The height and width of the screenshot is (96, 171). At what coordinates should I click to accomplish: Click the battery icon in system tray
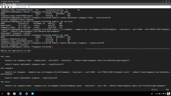pyautogui.click(x=166, y=94)
